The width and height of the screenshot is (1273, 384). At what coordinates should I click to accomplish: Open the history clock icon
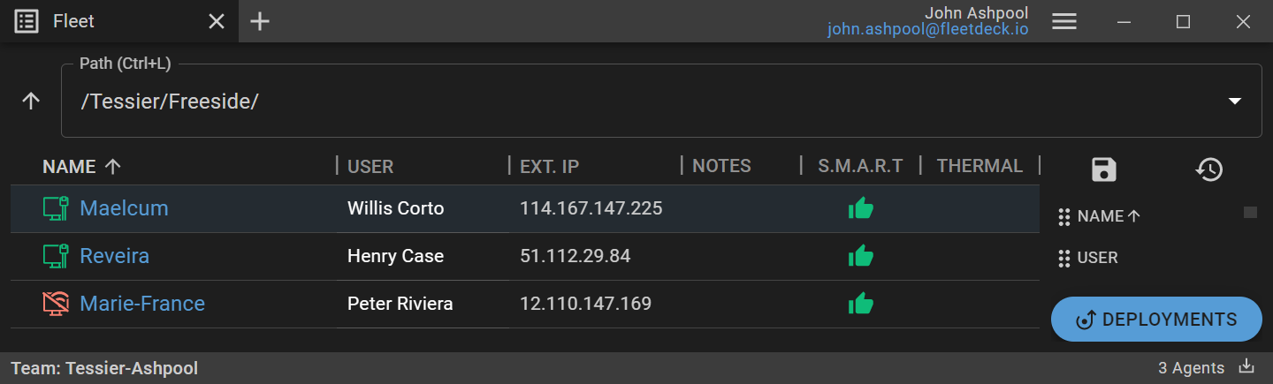click(x=1208, y=169)
